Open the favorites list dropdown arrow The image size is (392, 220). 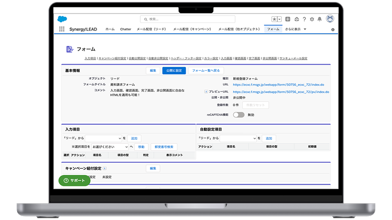pyautogui.click(x=279, y=19)
